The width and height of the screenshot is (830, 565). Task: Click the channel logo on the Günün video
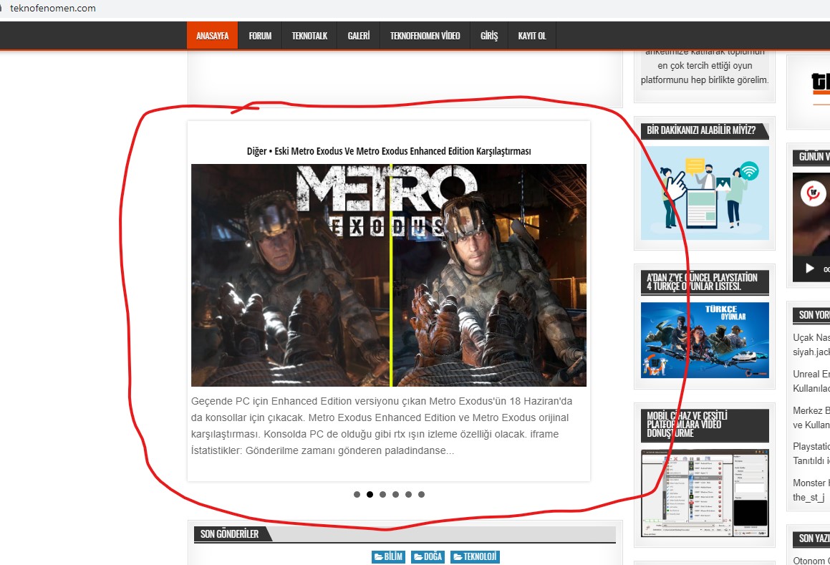814,193
